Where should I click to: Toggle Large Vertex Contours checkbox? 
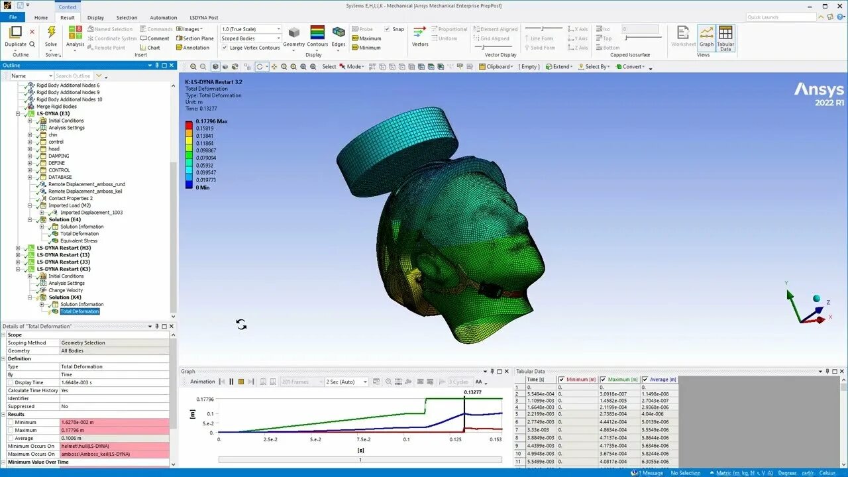[x=225, y=48]
